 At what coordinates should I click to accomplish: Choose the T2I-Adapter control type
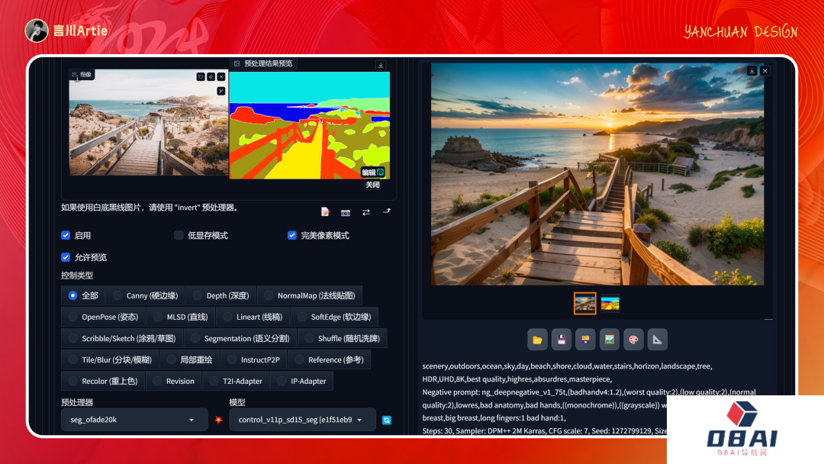[236, 381]
